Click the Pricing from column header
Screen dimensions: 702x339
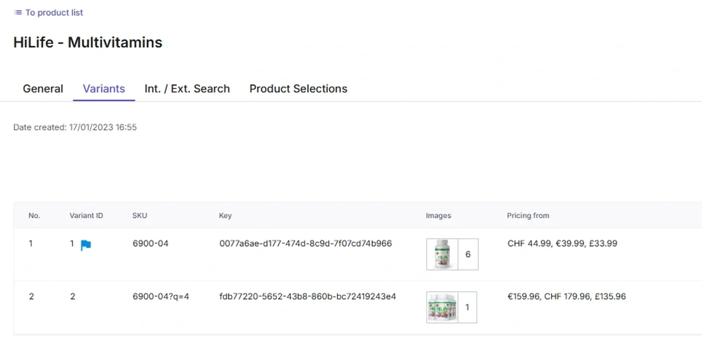[x=528, y=216]
